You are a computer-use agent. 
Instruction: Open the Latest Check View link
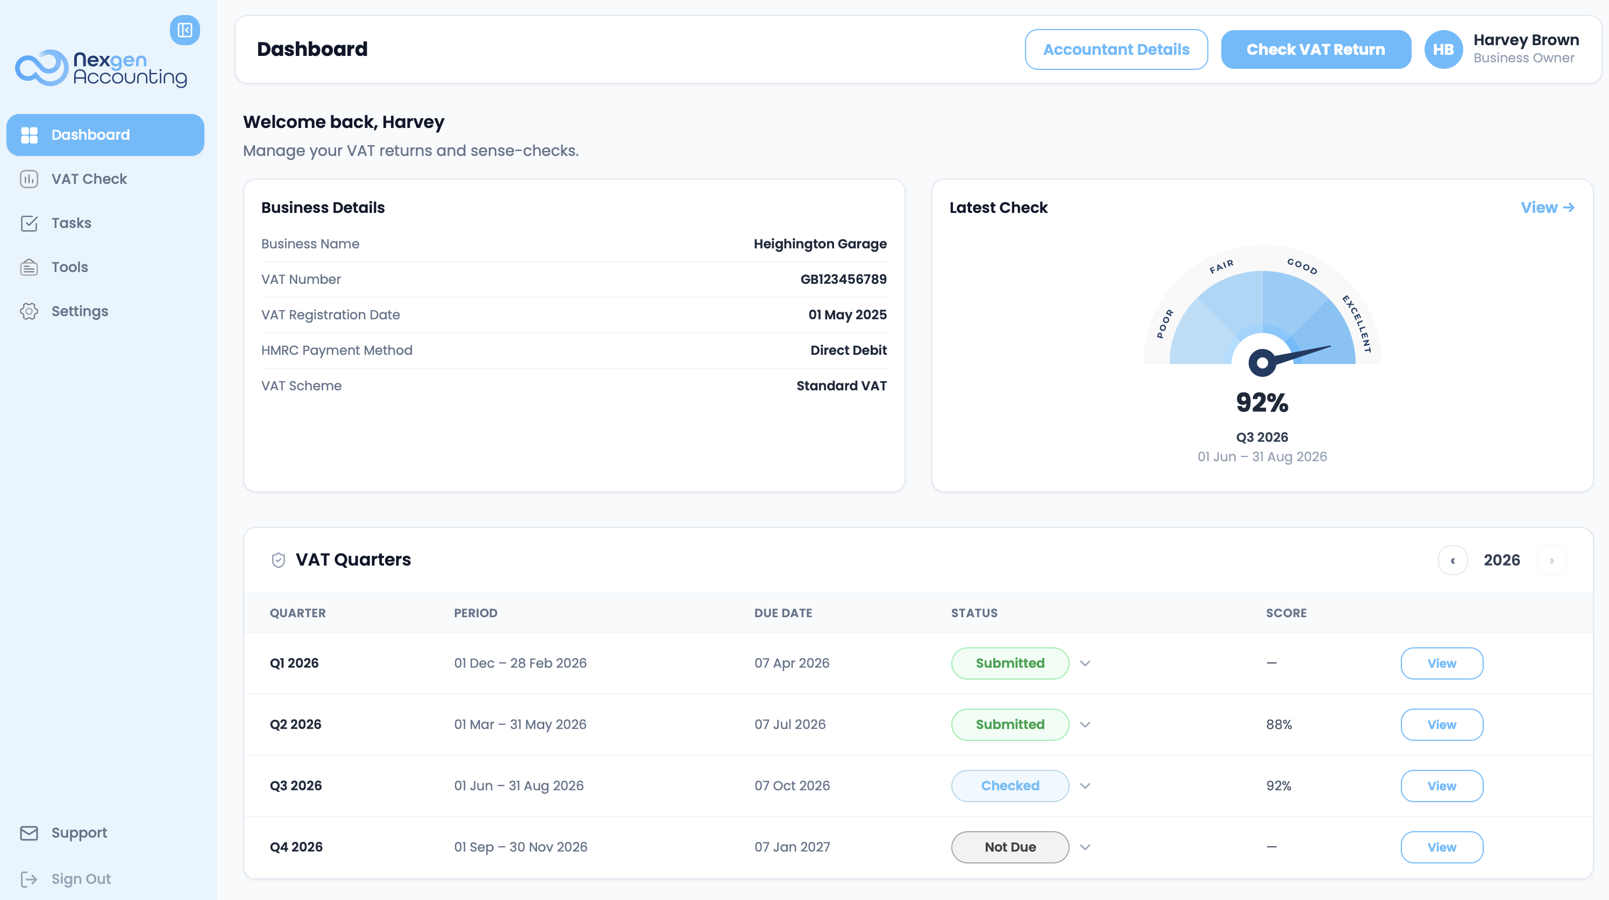pyautogui.click(x=1547, y=208)
